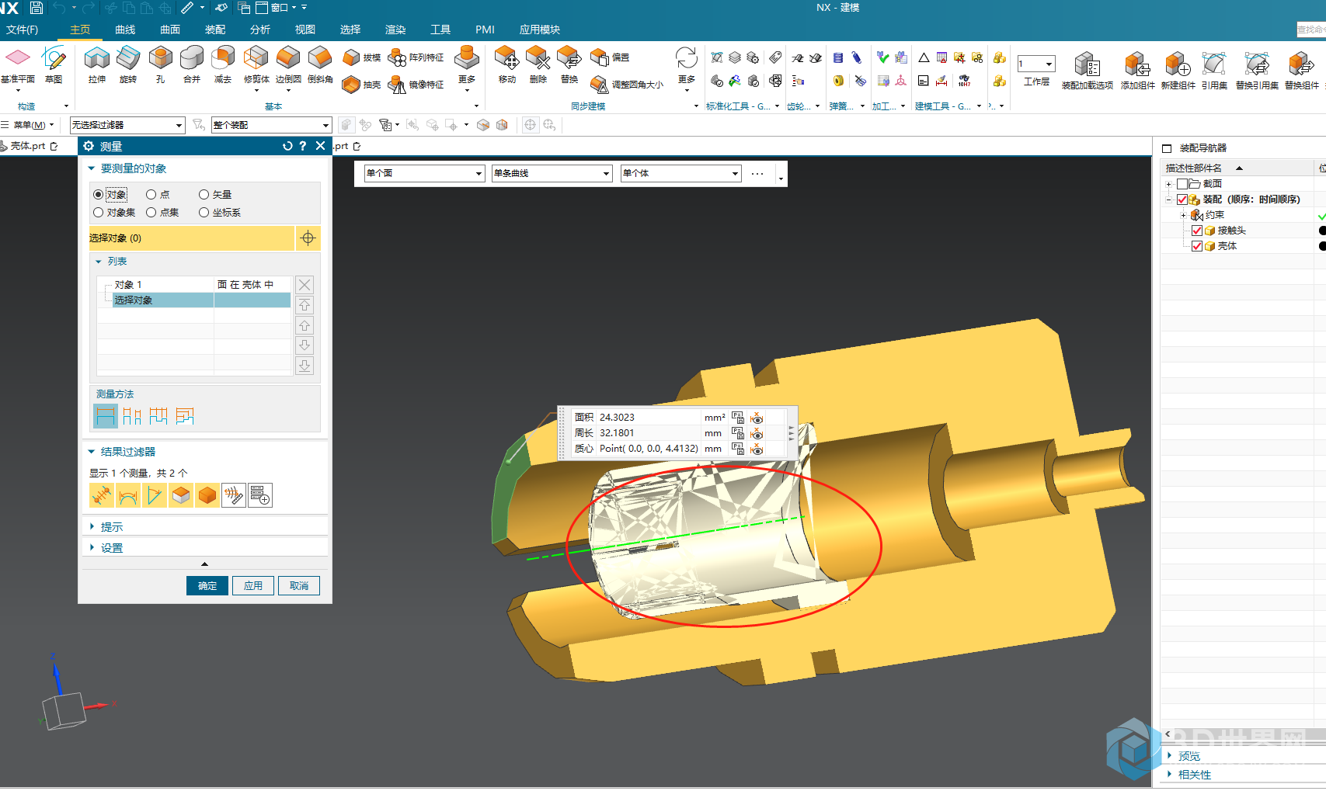
Task: Select the 拉伸 extrude tool
Action: [x=97, y=65]
